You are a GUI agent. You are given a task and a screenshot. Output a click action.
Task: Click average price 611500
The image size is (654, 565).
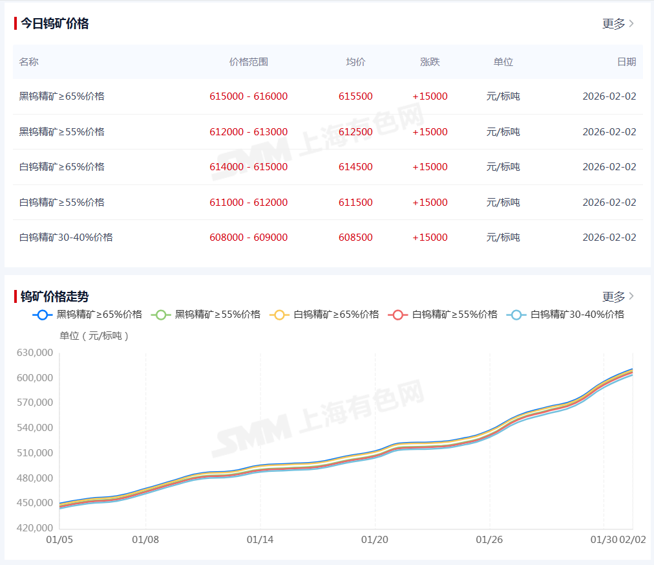coord(355,203)
